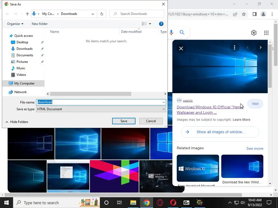Open volume control in tray
This screenshot has height=208, width=278.
[x=243, y=203]
